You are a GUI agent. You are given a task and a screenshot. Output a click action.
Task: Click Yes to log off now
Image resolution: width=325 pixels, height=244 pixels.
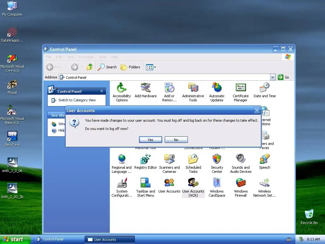150,140
